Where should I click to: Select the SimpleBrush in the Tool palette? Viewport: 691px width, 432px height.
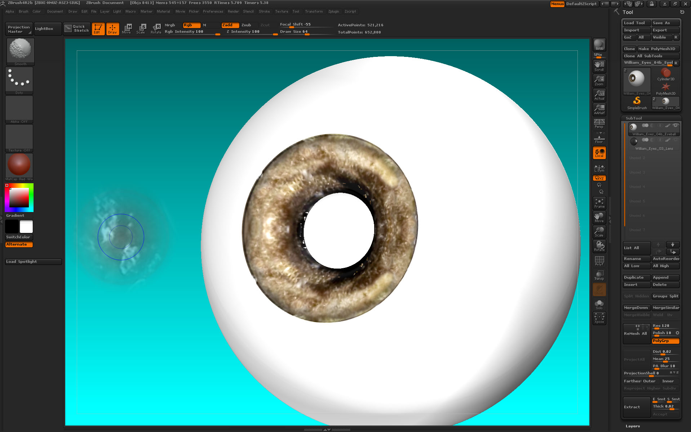(637, 102)
